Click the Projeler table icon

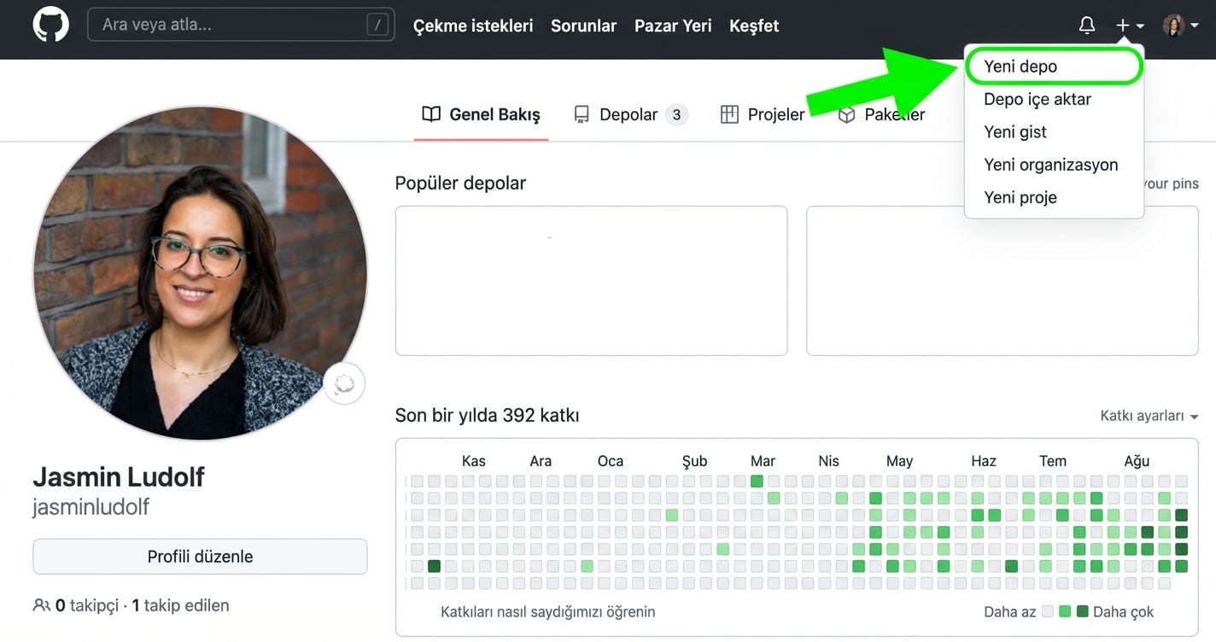(730, 114)
